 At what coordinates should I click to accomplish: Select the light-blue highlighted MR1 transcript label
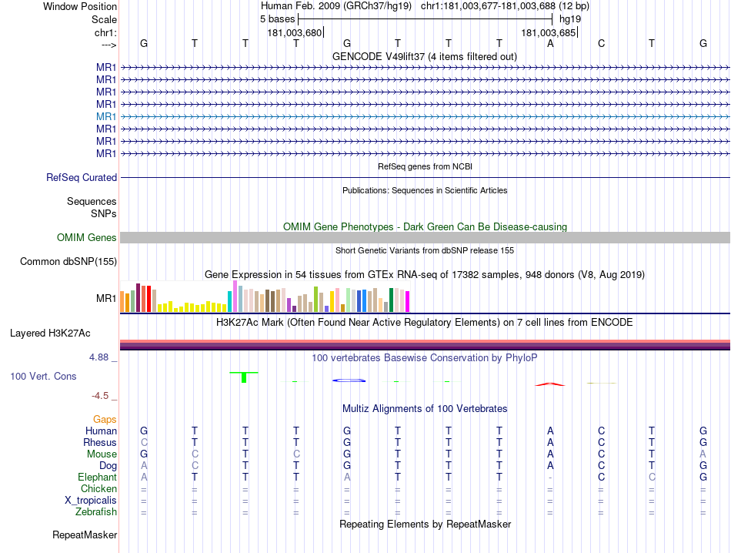coord(106,116)
